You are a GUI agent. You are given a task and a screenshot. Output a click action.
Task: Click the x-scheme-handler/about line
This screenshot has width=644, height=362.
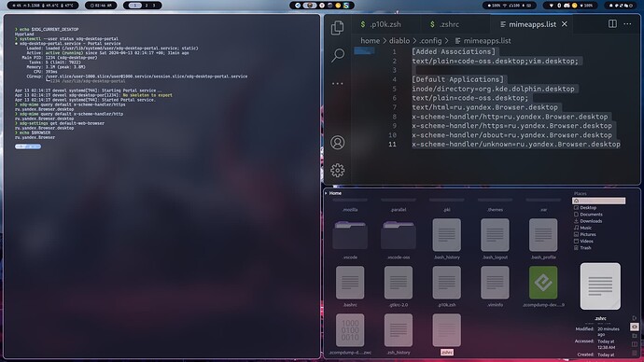(512, 135)
